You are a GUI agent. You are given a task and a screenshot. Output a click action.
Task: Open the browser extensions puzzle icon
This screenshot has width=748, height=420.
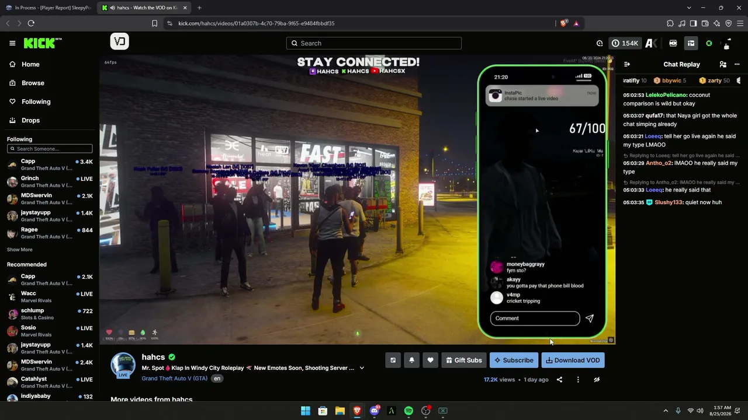tap(670, 23)
